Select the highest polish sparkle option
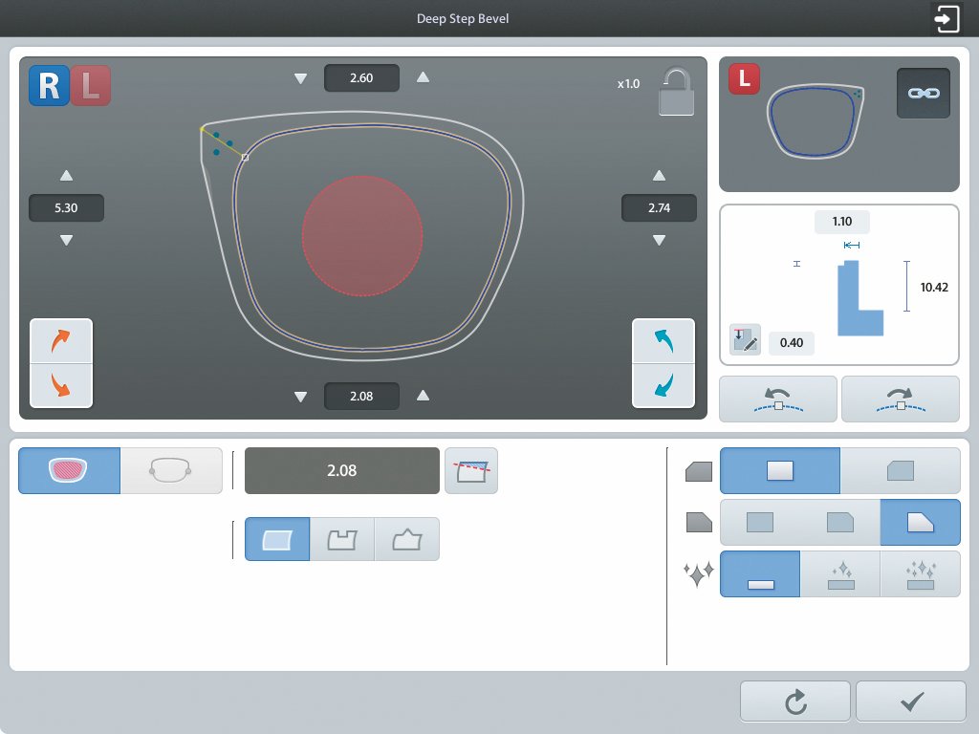Image resolution: width=979 pixels, height=734 pixels. click(x=920, y=574)
